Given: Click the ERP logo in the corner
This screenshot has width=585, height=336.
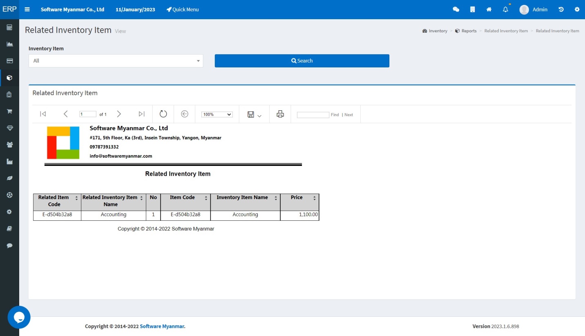Looking at the screenshot, I should pyautogui.click(x=9, y=9).
